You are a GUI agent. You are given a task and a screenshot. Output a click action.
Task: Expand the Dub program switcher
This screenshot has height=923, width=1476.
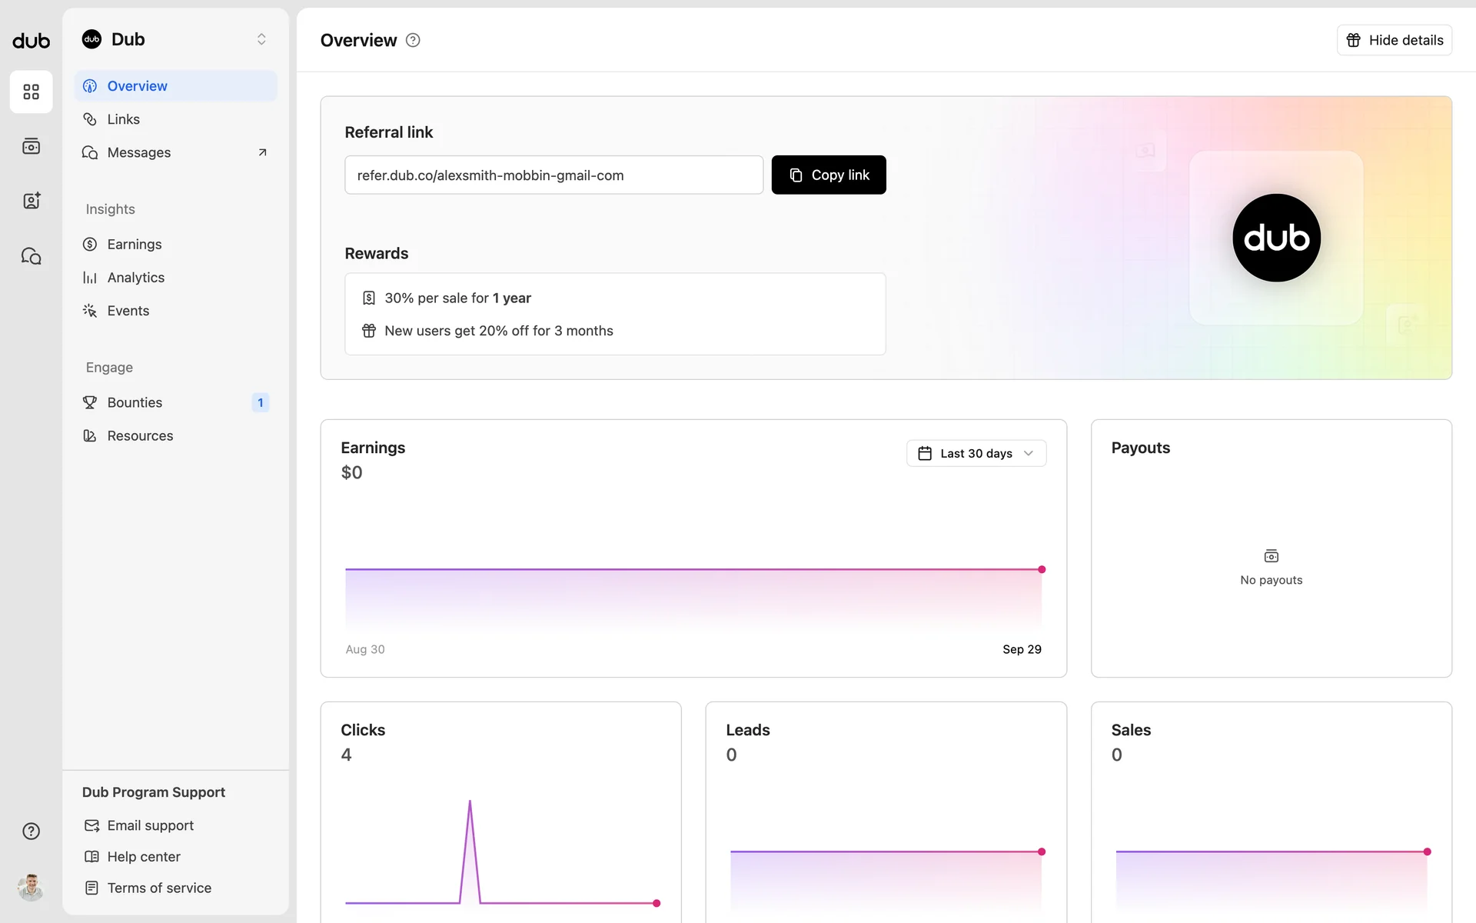click(261, 39)
